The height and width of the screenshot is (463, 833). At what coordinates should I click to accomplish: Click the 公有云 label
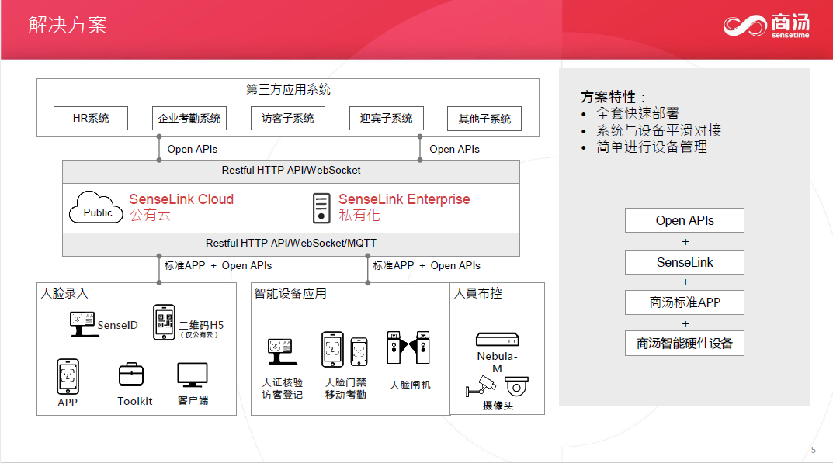[x=150, y=215]
